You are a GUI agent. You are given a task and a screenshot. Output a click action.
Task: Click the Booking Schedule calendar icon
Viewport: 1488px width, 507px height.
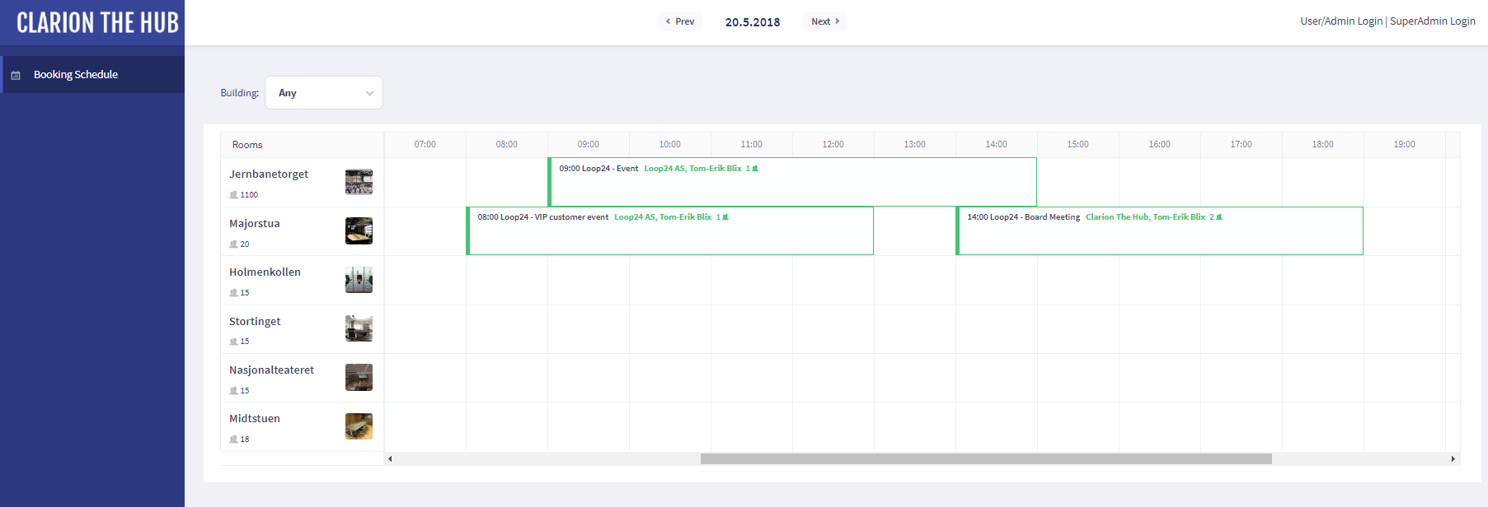click(x=16, y=75)
